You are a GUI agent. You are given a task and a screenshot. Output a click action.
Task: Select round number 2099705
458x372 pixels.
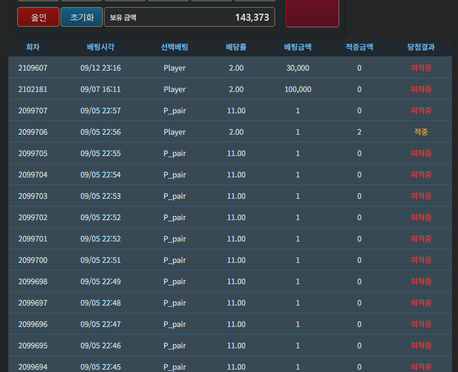pyautogui.click(x=33, y=153)
